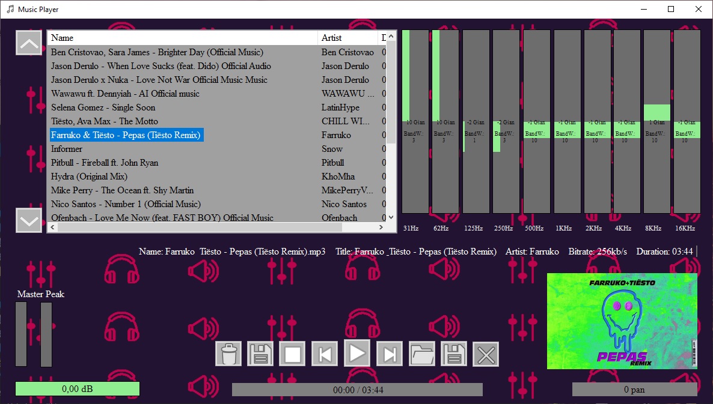Open files with the folder icon

click(x=422, y=354)
